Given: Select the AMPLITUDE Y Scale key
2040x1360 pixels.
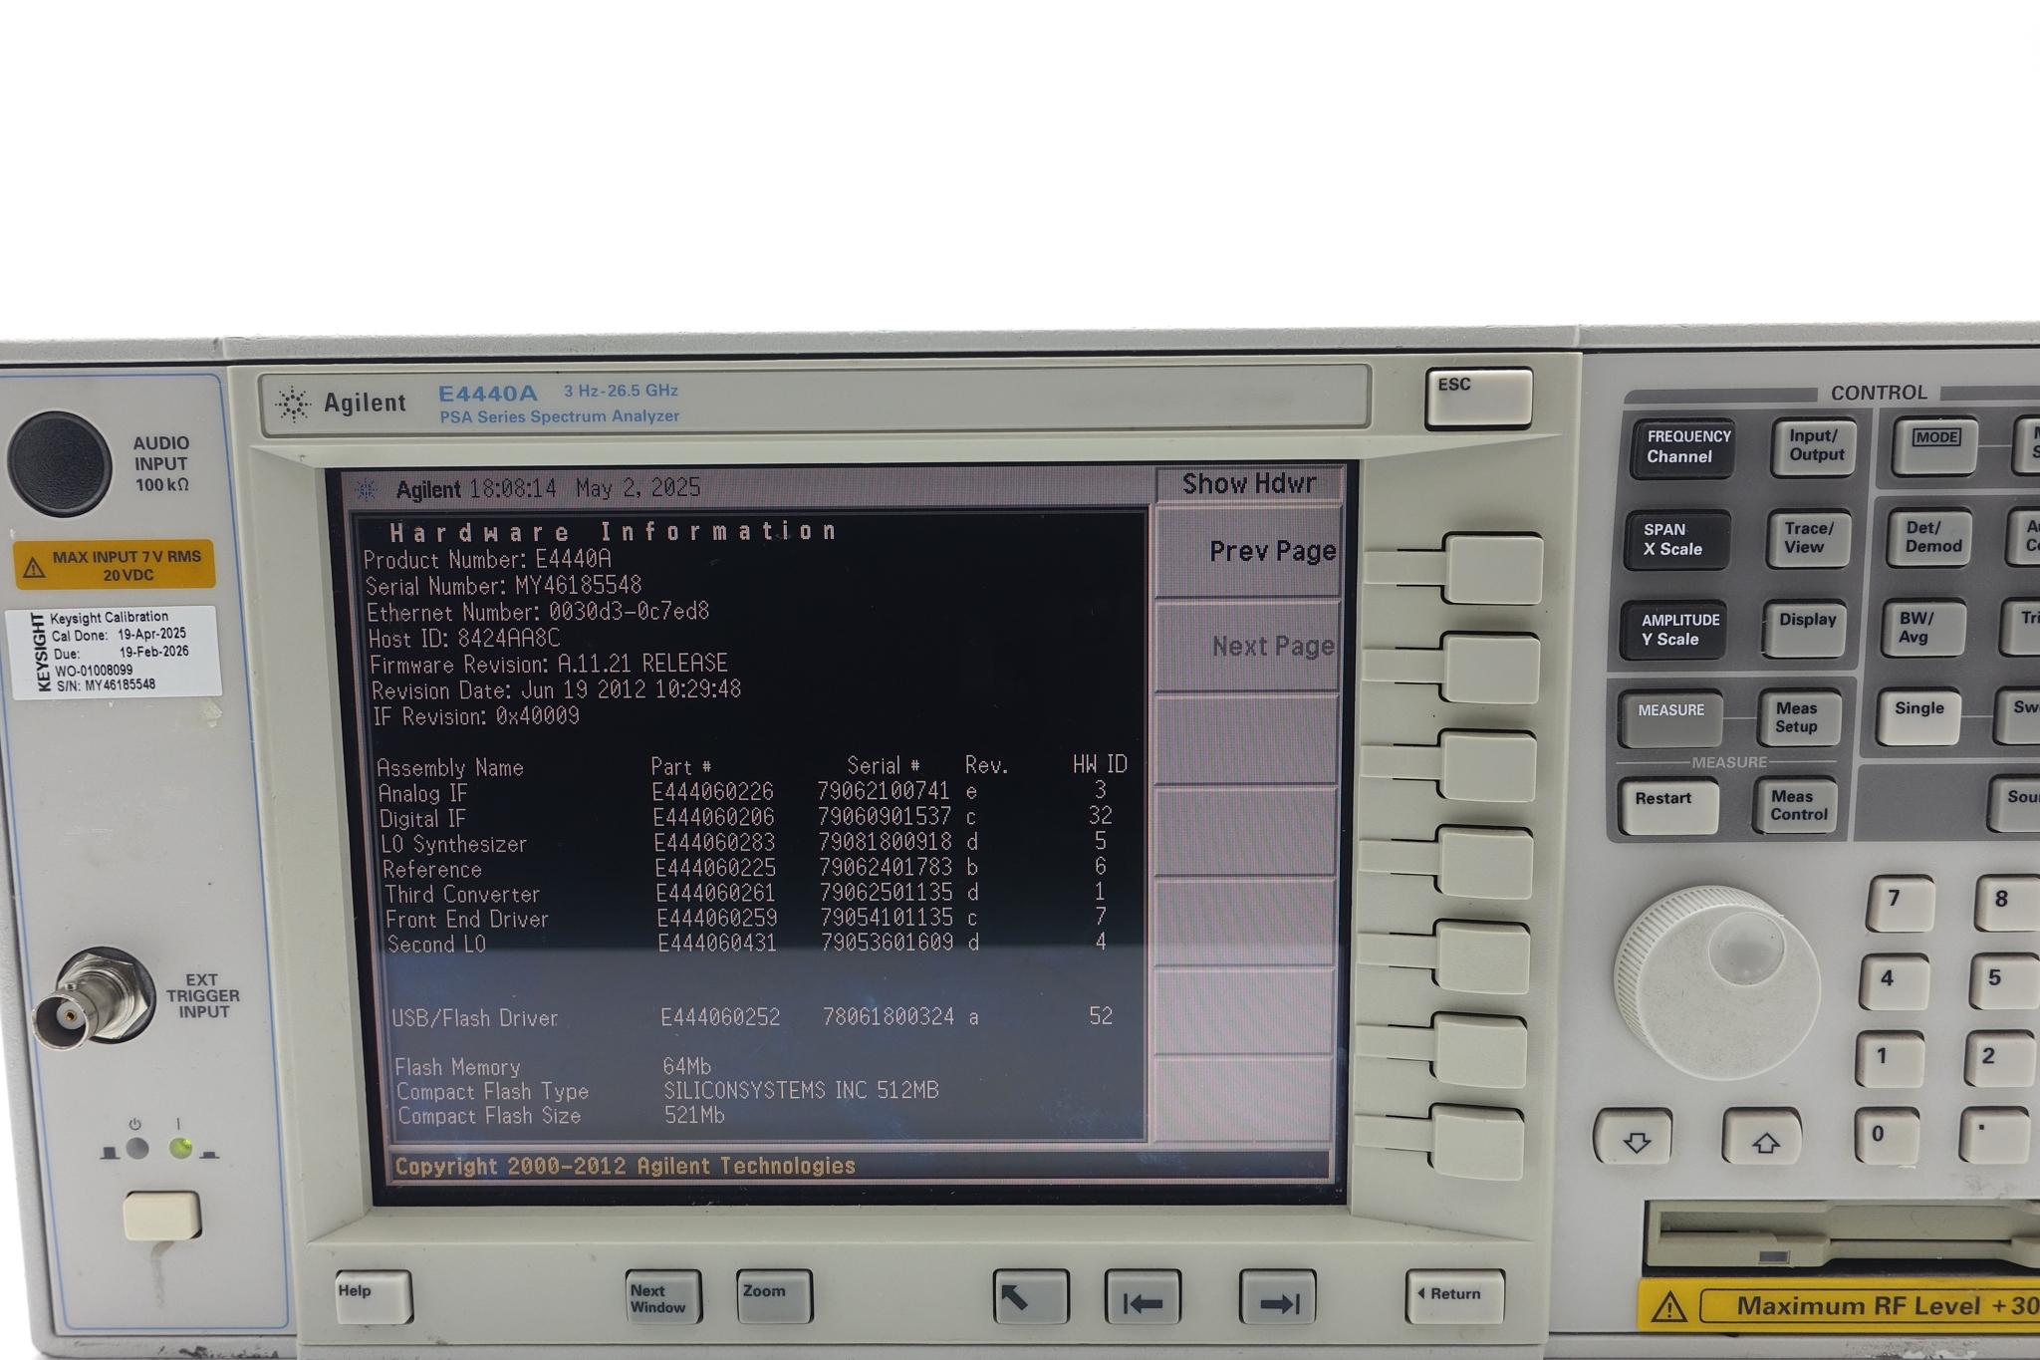Looking at the screenshot, I should [x=1673, y=630].
